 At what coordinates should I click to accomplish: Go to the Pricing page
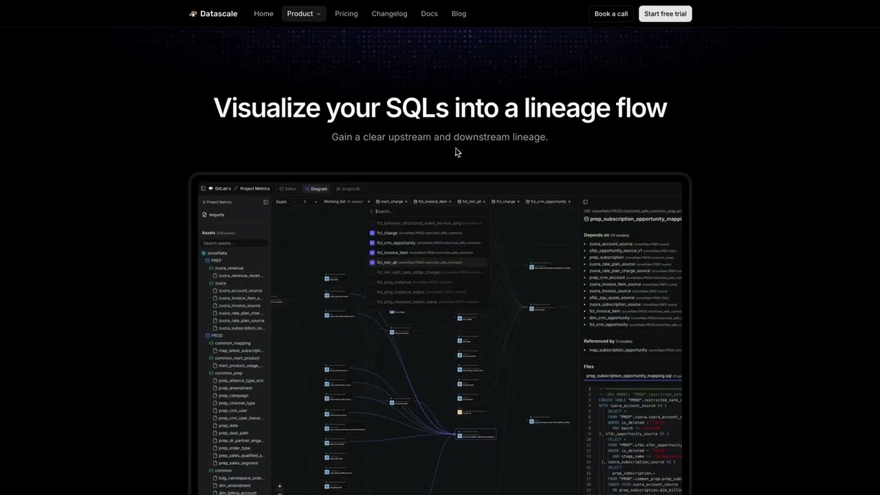point(346,14)
